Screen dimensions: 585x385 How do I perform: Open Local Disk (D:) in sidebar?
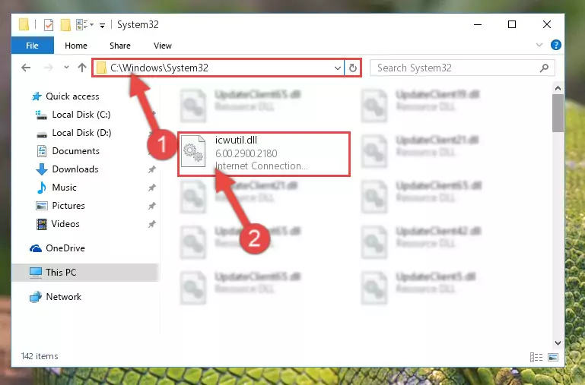pyautogui.click(x=81, y=133)
